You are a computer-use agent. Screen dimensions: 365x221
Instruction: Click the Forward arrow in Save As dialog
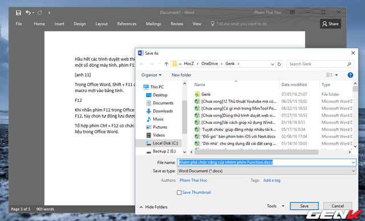(152, 64)
